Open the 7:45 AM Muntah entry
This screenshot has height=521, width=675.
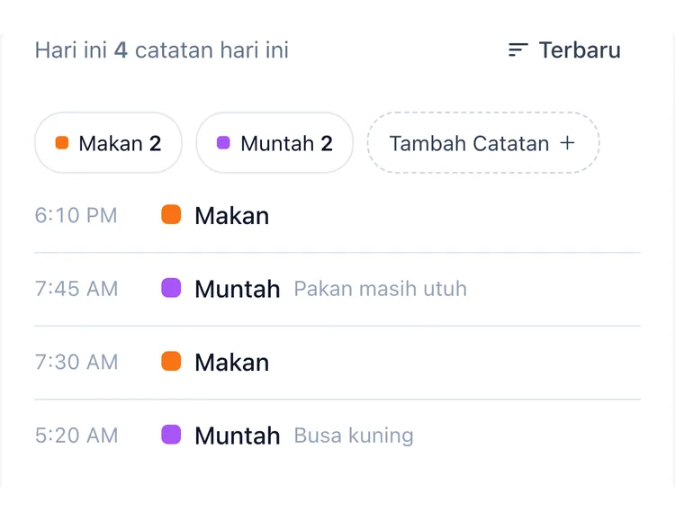337,289
